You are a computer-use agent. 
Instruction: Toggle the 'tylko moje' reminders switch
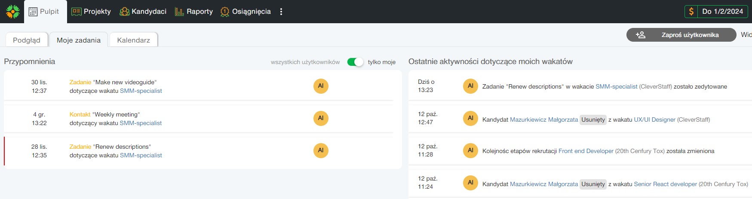355,62
